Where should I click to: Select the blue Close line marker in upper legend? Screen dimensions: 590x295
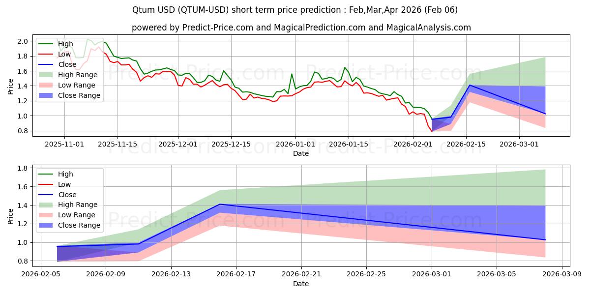(x=45, y=65)
